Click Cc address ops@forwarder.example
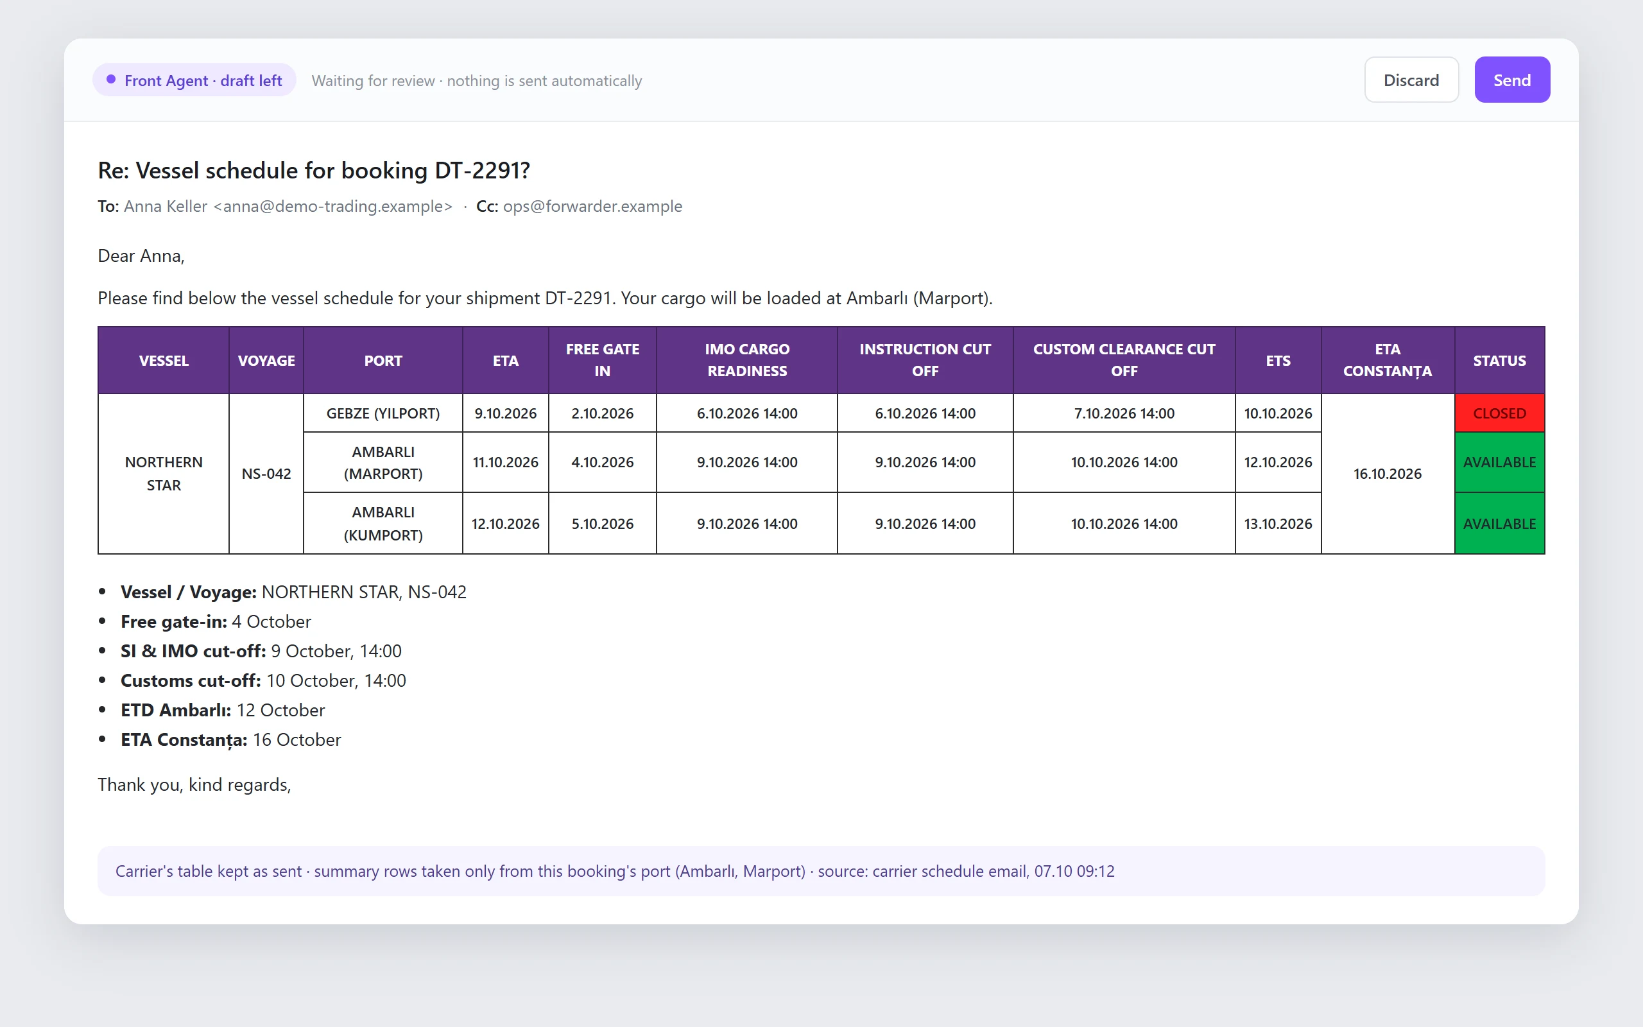This screenshot has height=1027, width=1643. (592, 206)
